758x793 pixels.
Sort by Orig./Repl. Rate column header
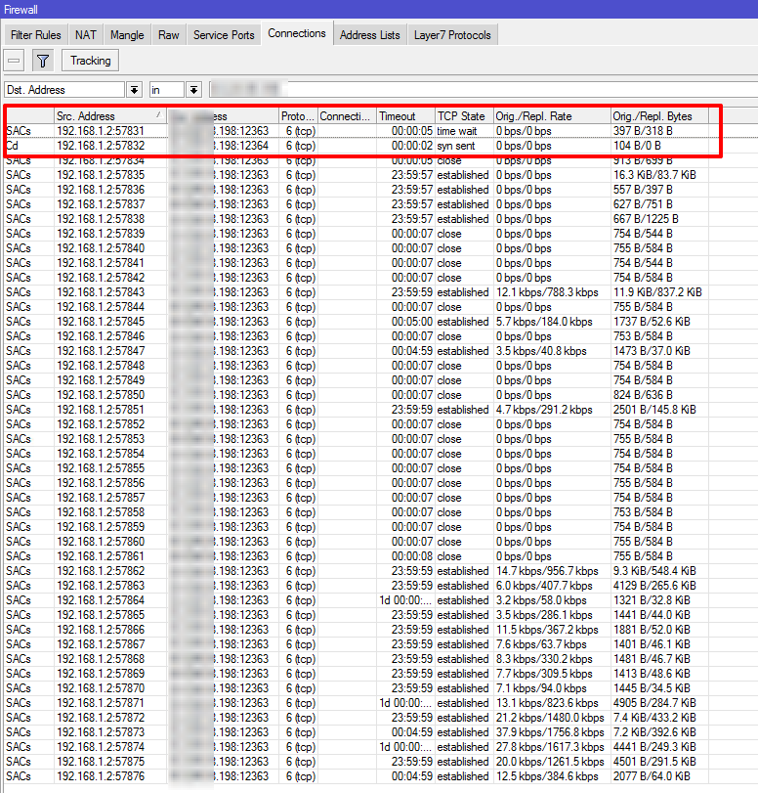[551, 116]
